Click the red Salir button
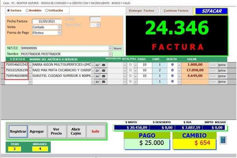Viewport: 237px width, 158px height. pyautogui.click(x=96, y=132)
